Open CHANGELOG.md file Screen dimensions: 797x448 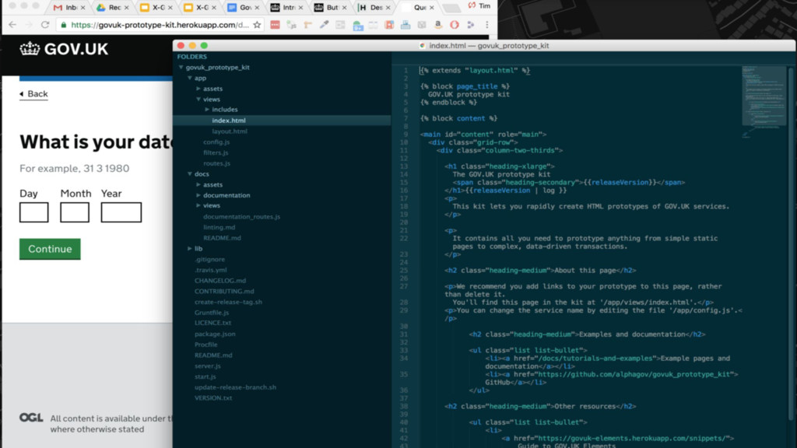point(220,280)
